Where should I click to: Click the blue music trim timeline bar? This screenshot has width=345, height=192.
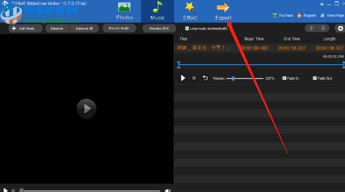[261, 65]
